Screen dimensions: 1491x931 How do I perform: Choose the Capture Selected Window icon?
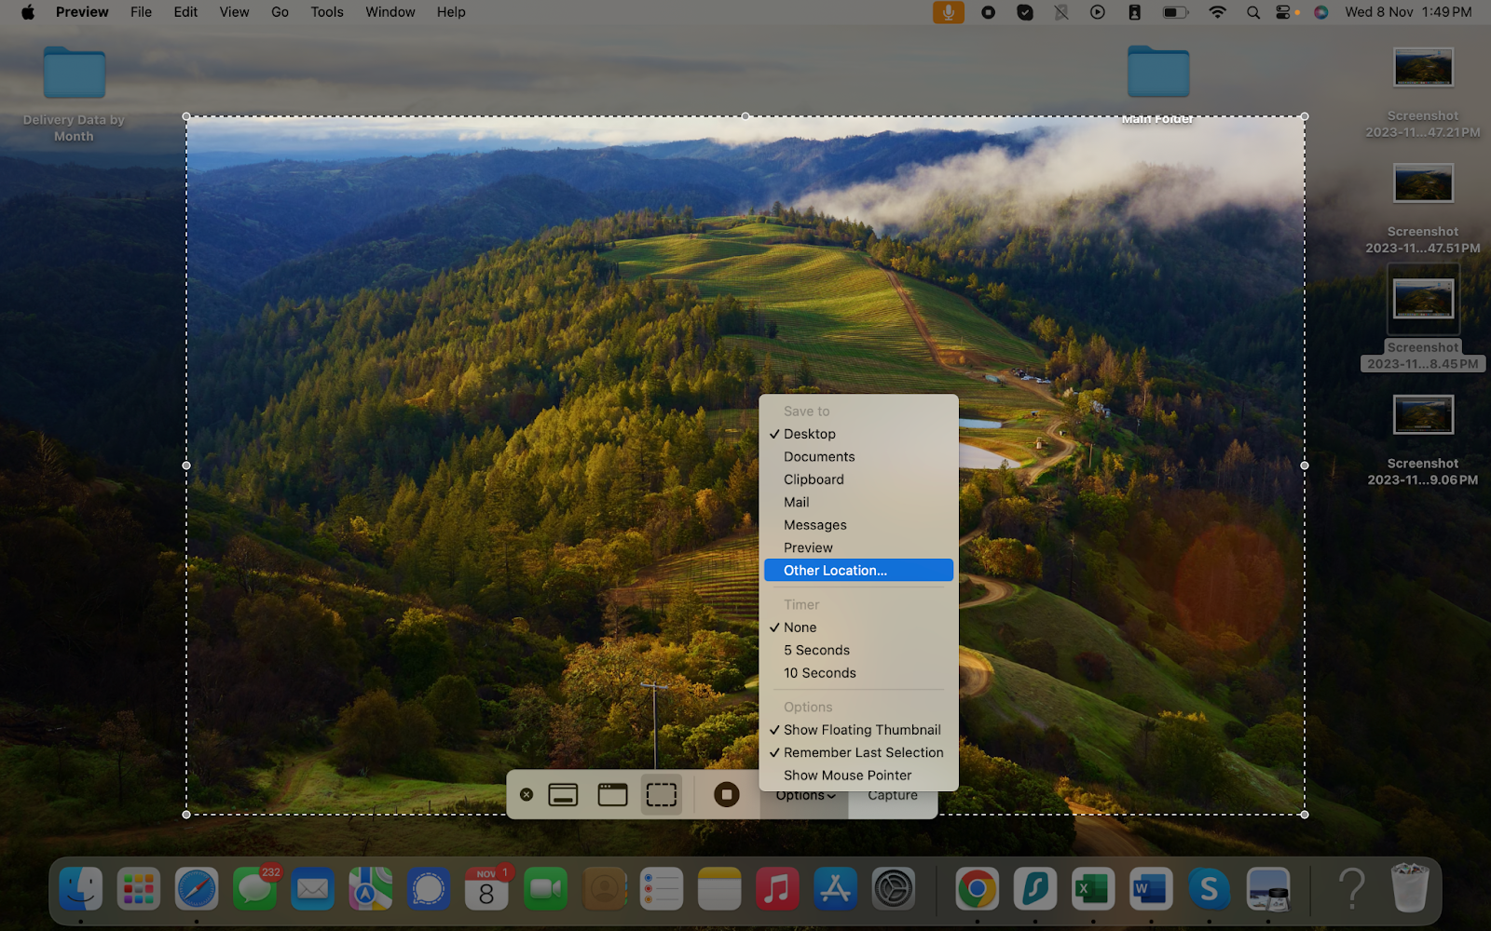tap(612, 795)
